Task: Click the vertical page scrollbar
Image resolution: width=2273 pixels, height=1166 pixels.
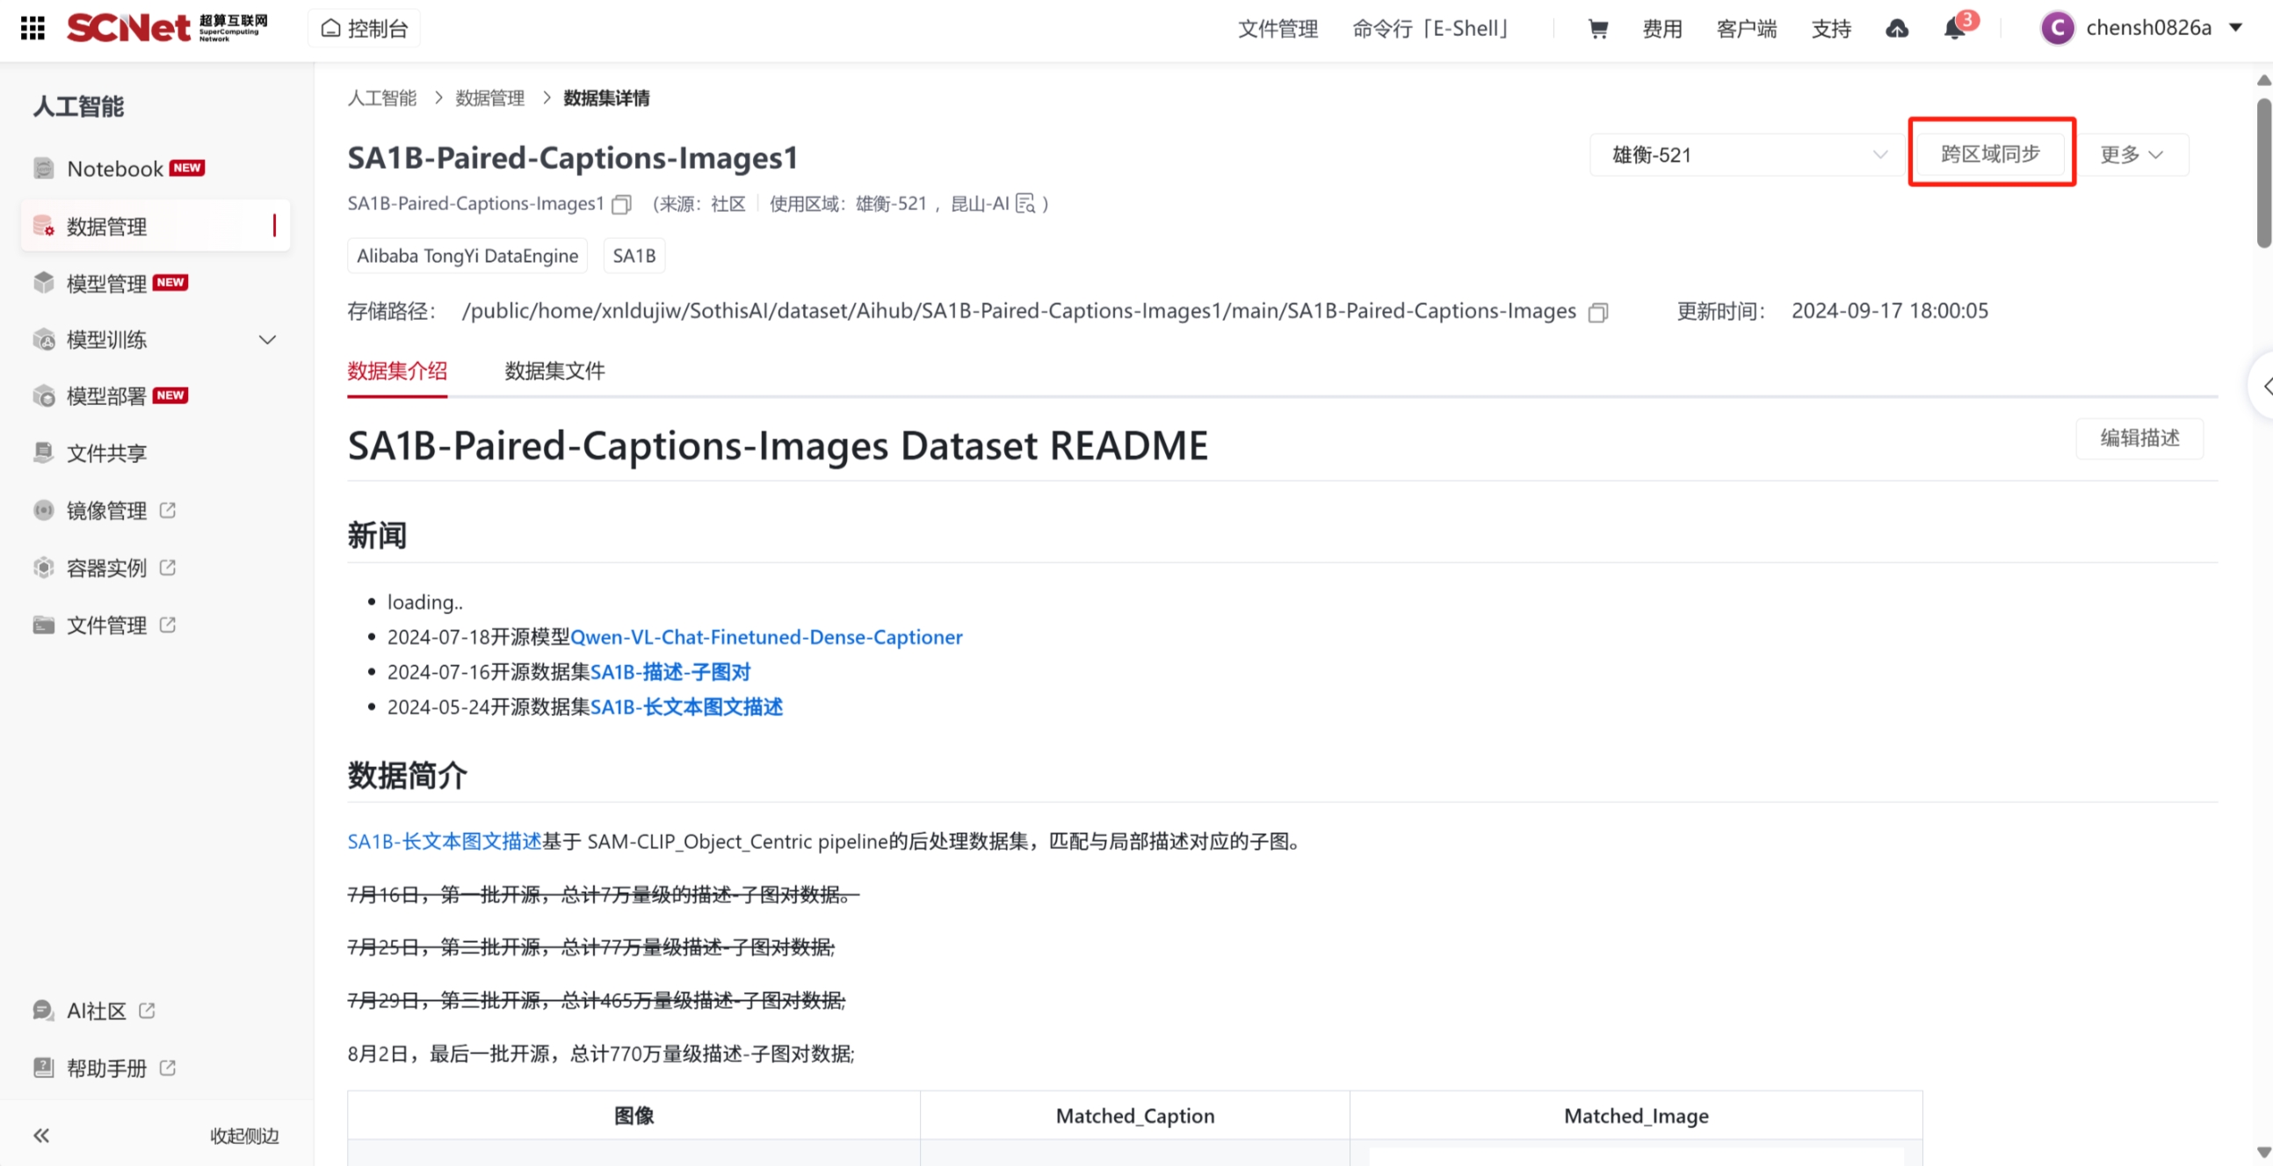Action: (2263, 172)
